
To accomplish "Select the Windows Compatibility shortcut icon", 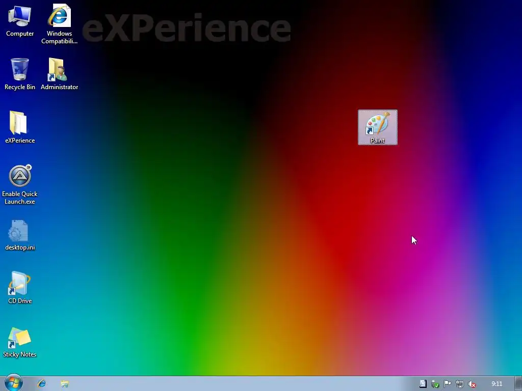I will click(x=59, y=24).
